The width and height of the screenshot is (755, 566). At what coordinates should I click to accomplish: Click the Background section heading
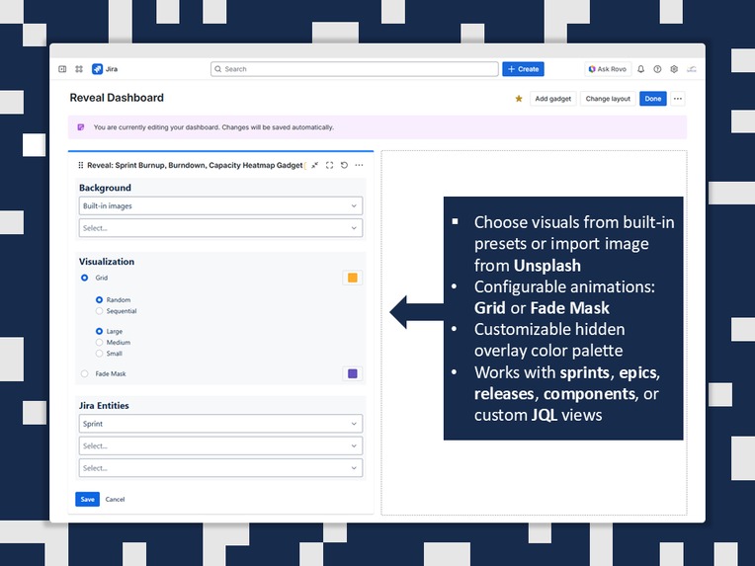click(105, 188)
